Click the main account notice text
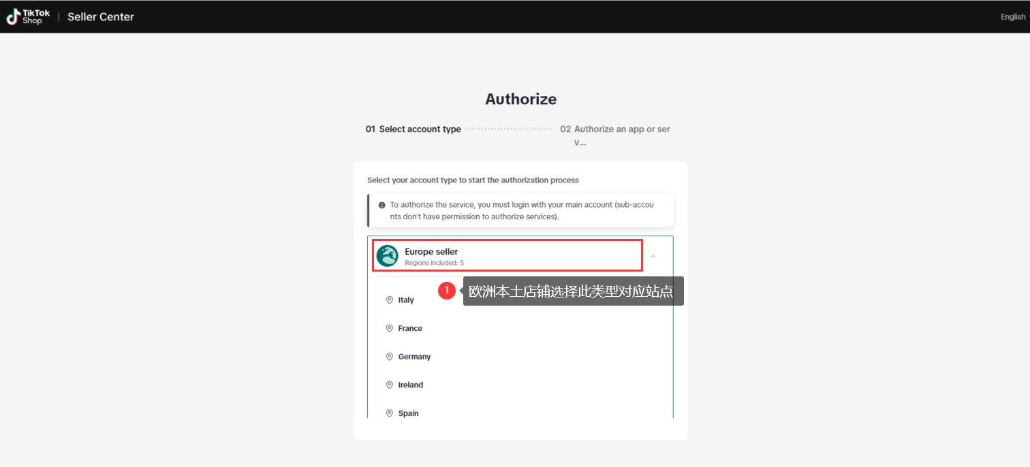Viewport: 1030px width, 467px height. [522, 210]
